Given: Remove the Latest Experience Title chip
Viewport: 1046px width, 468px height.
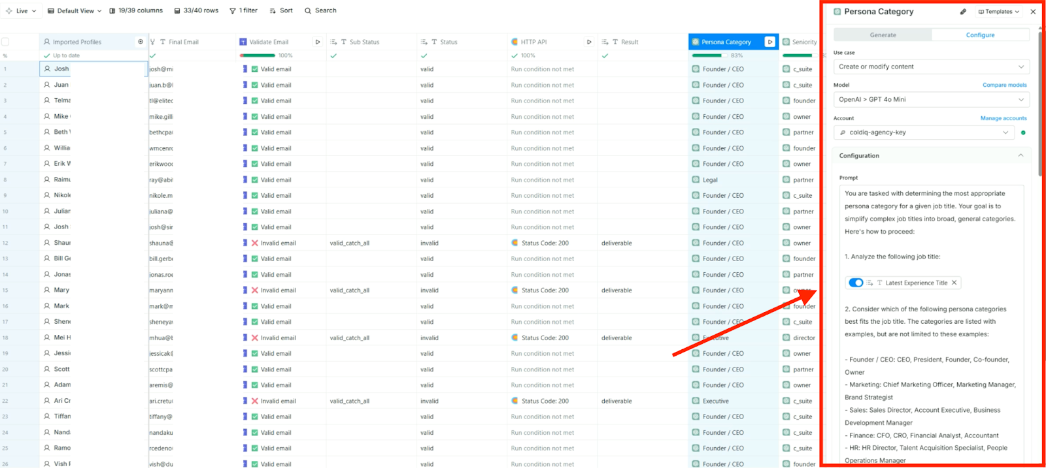Looking at the screenshot, I should [954, 283].
